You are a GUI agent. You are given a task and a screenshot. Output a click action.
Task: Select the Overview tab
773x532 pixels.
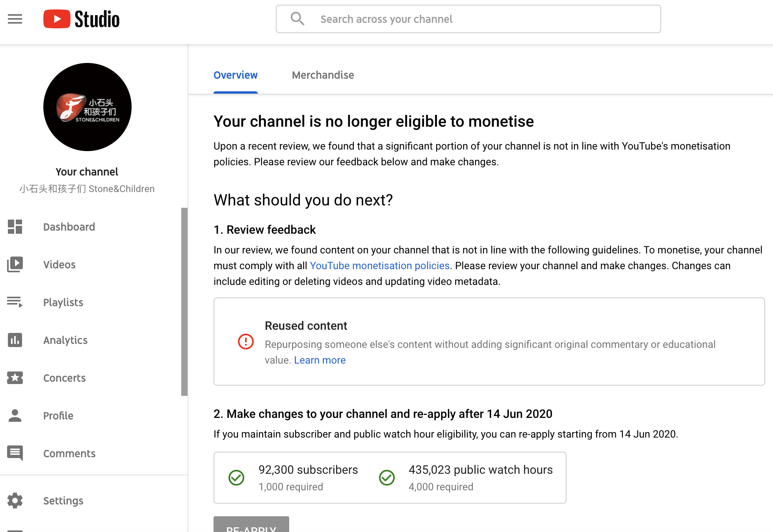click(x=235, y=75)
